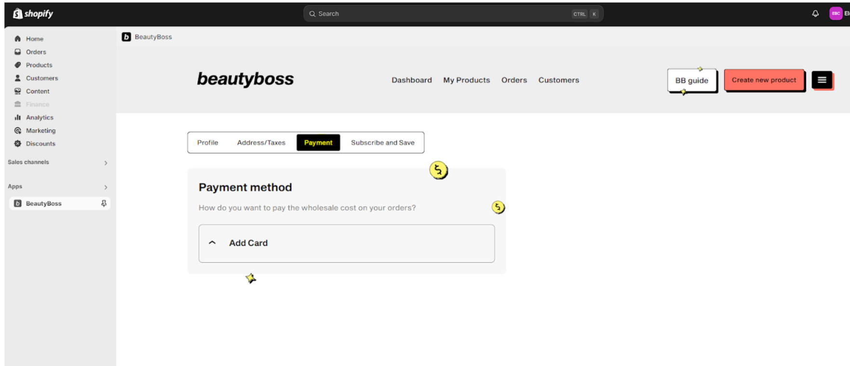Screen dimensions: 850x366
Task: Open Customers in BeautyBoss top navigation
Action: 558,80
